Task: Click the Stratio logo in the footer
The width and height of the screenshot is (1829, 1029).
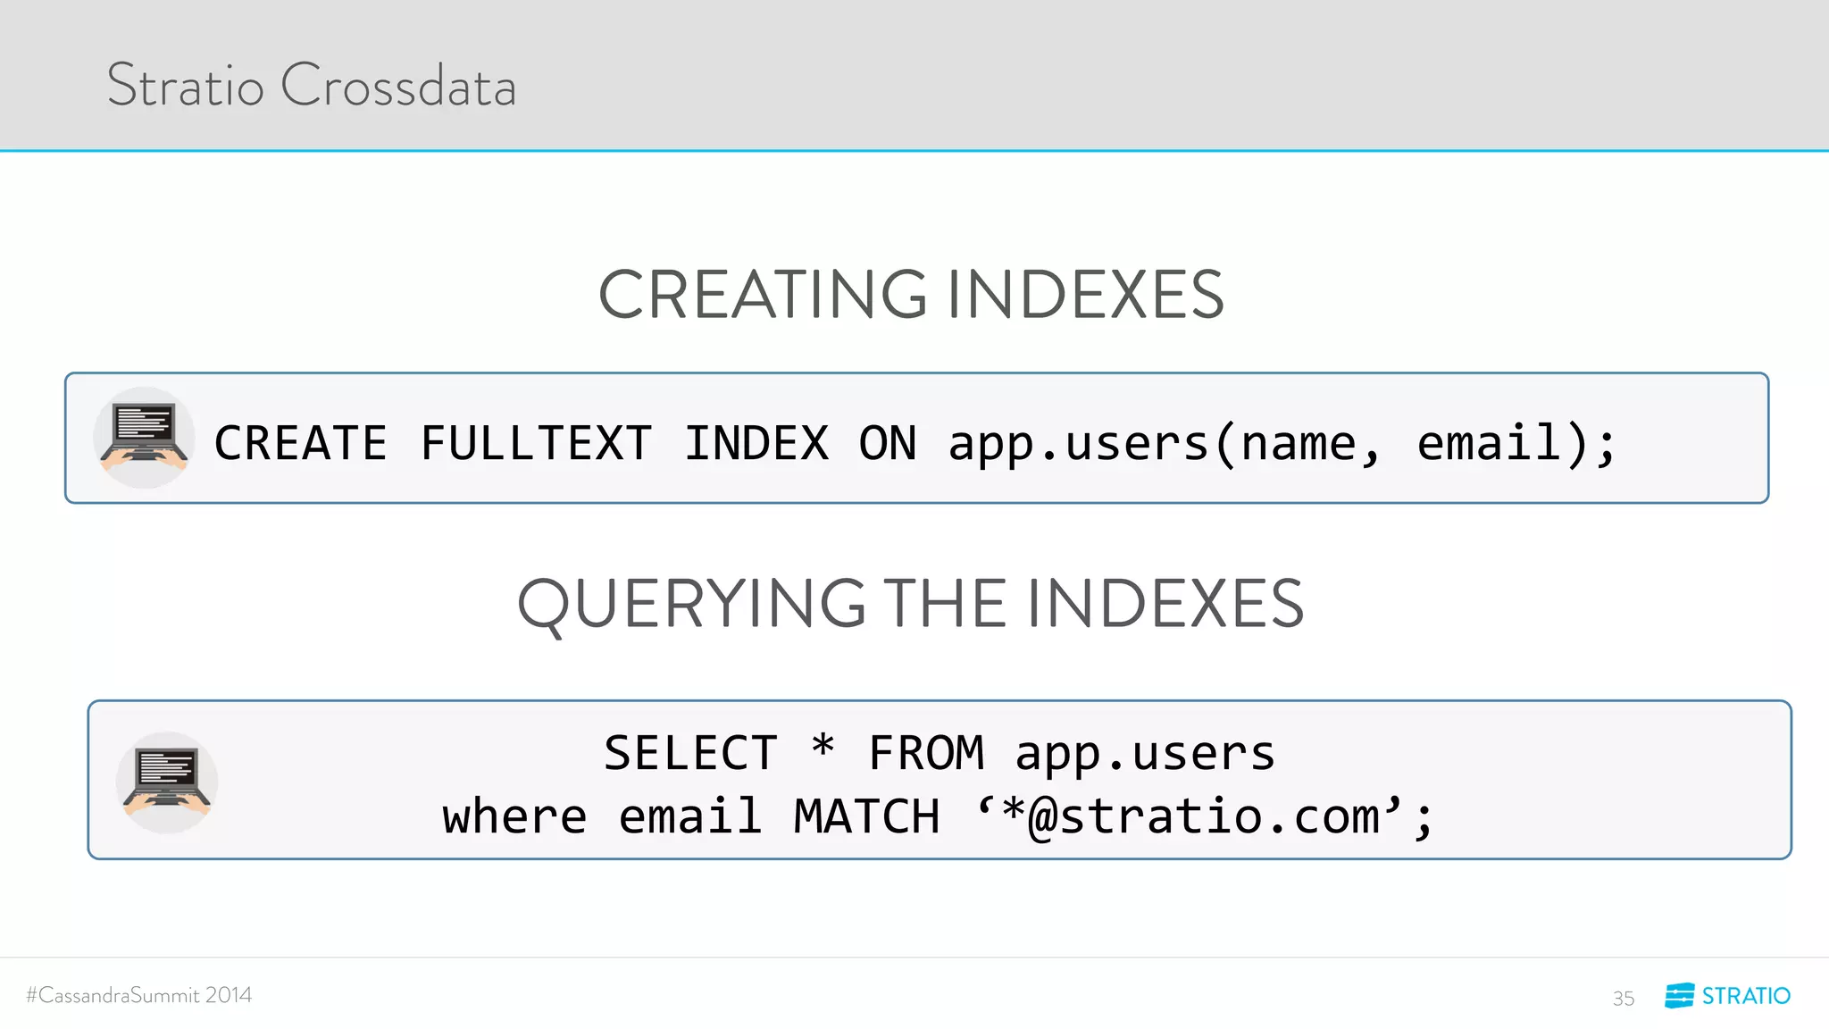Action: click(x=1727, y=995)
